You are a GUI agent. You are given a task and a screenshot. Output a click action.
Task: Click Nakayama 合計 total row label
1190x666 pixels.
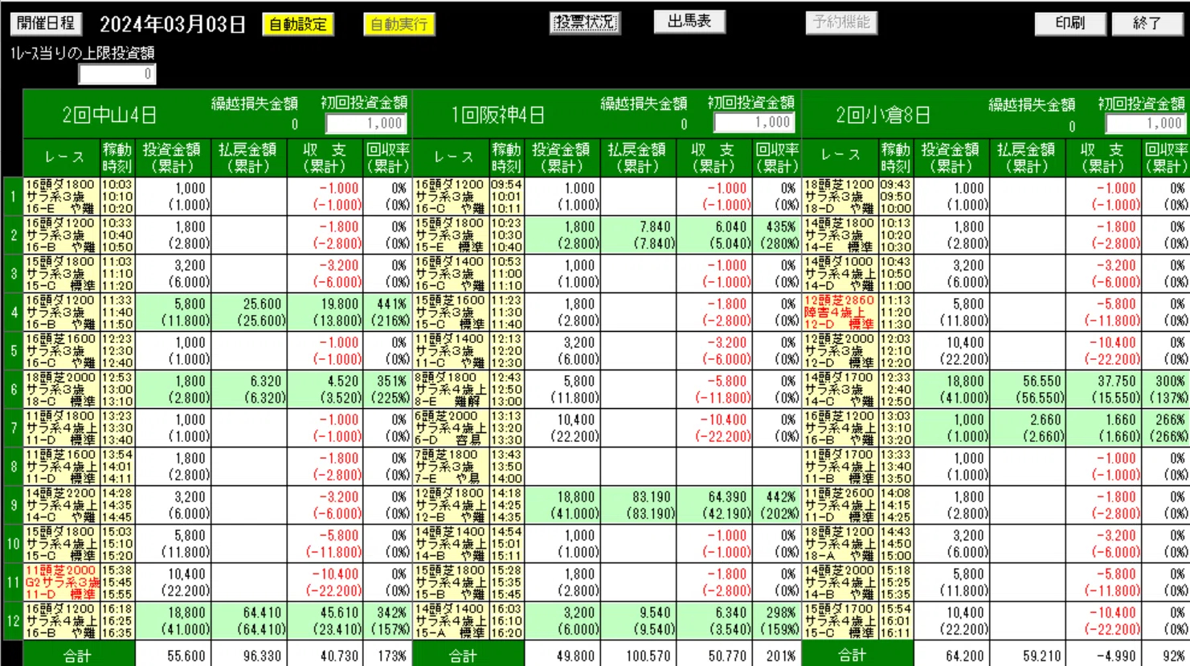coord(78,656)
